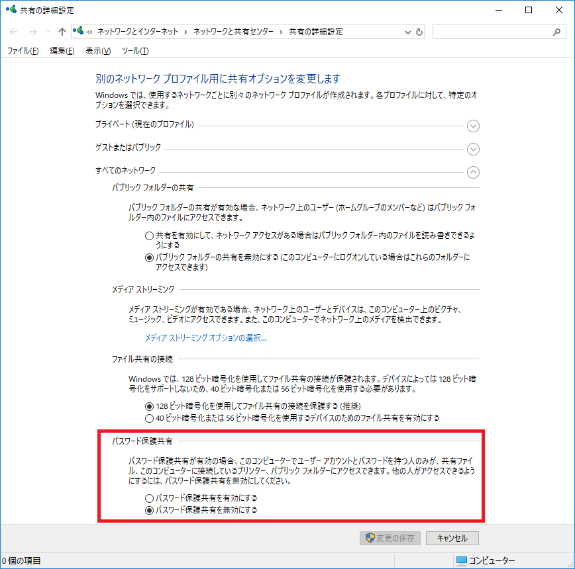Click the パブリック フォルダーの共有 heading

coord(152,188)
